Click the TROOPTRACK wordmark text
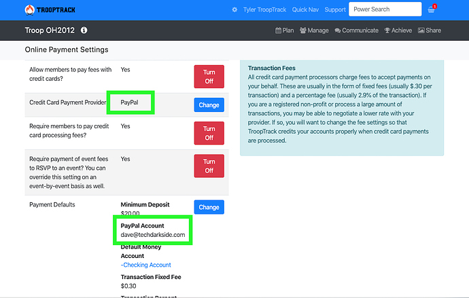This screenshot has height=298, width=469. click(56, 10)
